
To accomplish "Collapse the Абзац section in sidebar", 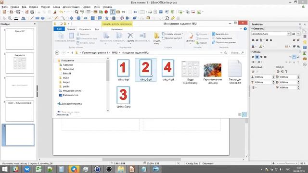I will point(252,52).
